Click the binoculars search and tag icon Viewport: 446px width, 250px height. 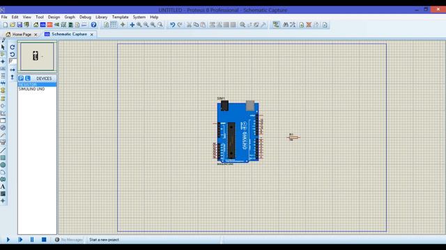pos(285,25)
